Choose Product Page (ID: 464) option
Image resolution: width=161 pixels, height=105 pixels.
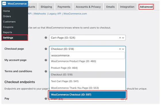(x=87, y=68)
